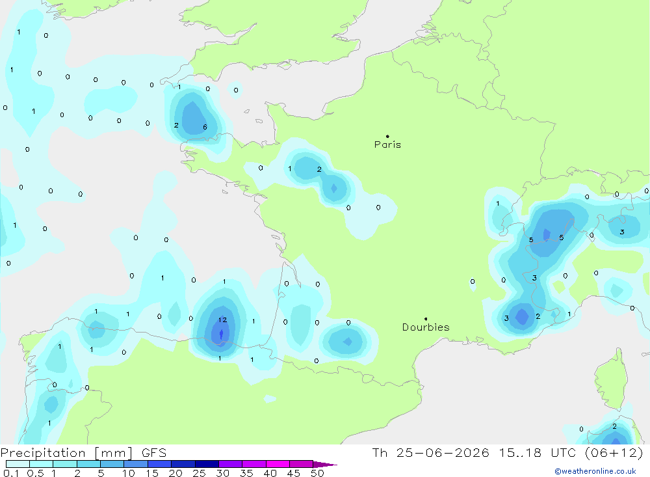The height and width of the screenshot is (477, 650).
Task: Pick the 45–50 mm legend swatch
Action: [x=301, y=464]
